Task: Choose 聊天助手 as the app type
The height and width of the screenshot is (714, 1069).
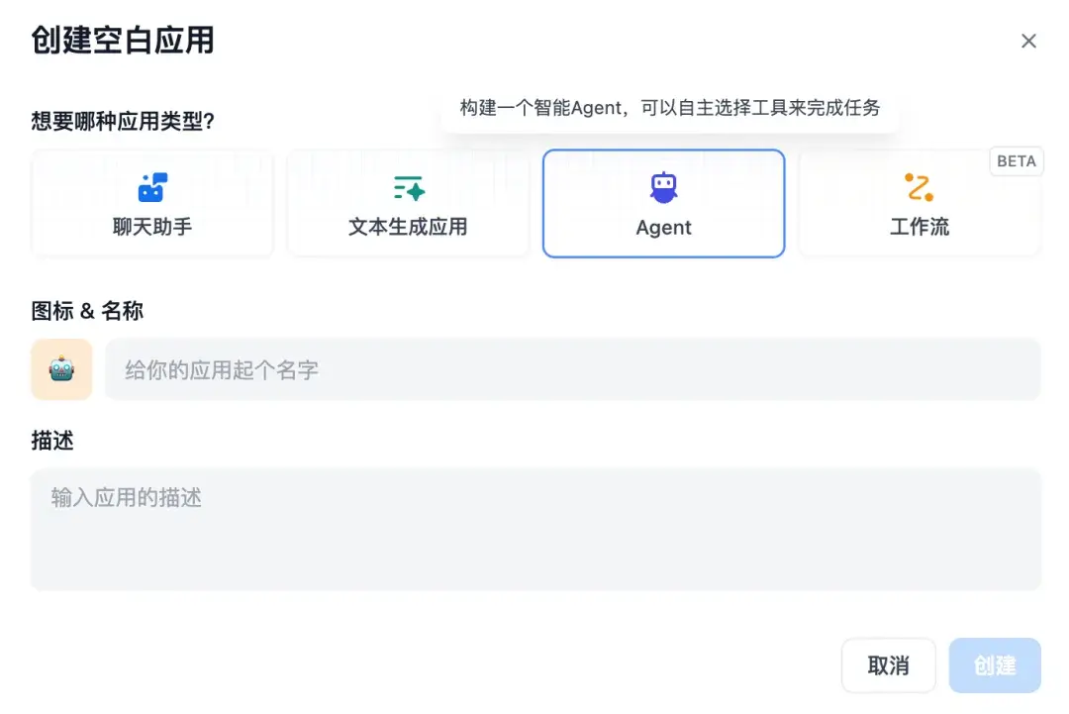Action: pos(153,203)
